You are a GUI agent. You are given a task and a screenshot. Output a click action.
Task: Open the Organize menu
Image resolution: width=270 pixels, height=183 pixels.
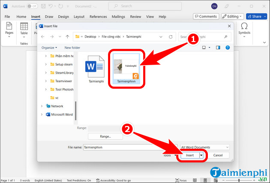pos(49,48)
